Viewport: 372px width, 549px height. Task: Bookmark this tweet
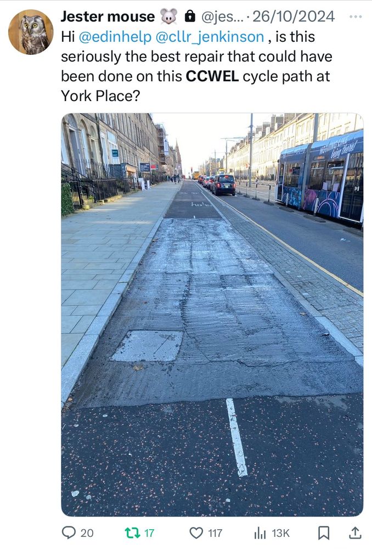coord(323,533)
